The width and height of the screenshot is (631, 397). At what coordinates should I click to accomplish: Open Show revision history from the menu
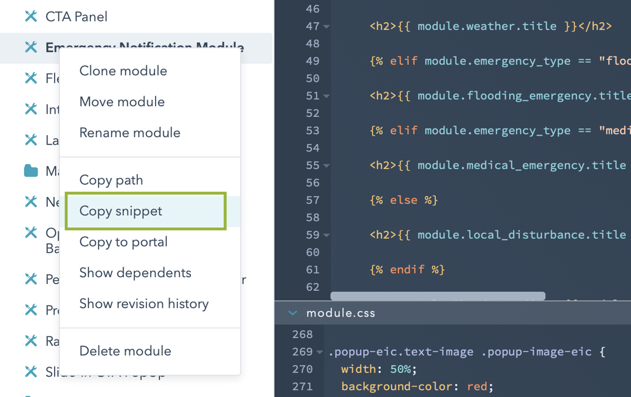coord(150,303)
